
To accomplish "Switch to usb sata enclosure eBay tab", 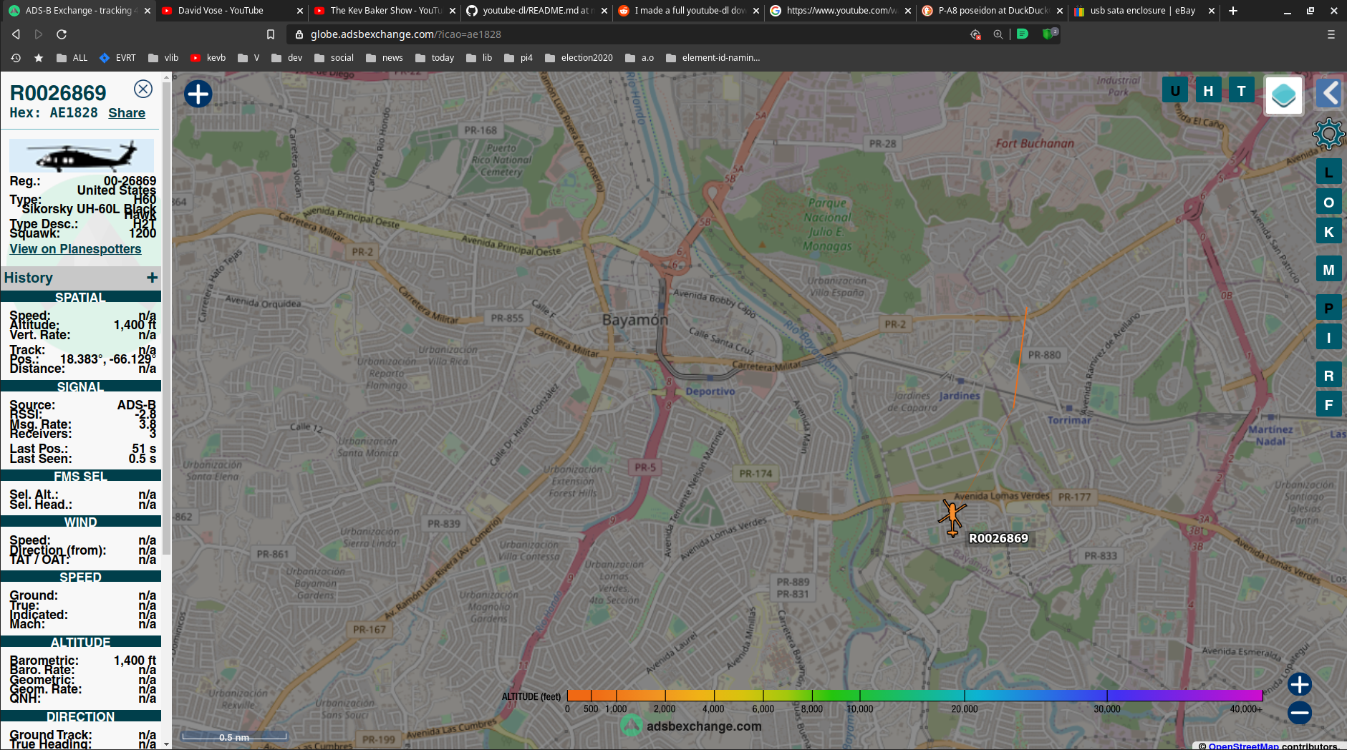I will pos(1144,11).
